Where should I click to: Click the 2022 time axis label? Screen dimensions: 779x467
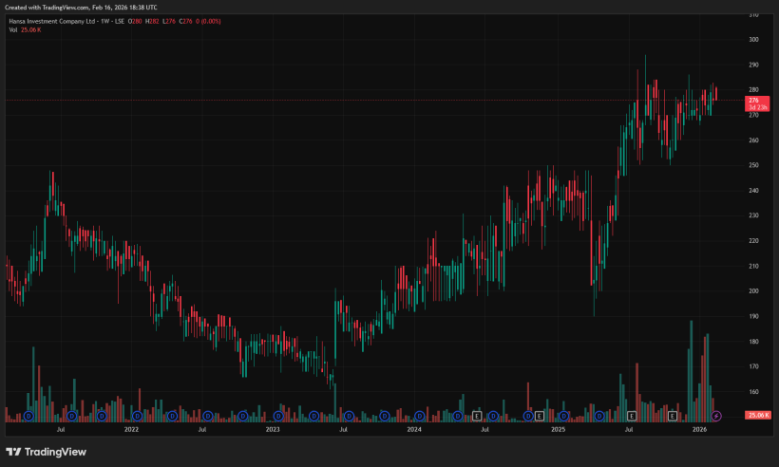[131, 430]
